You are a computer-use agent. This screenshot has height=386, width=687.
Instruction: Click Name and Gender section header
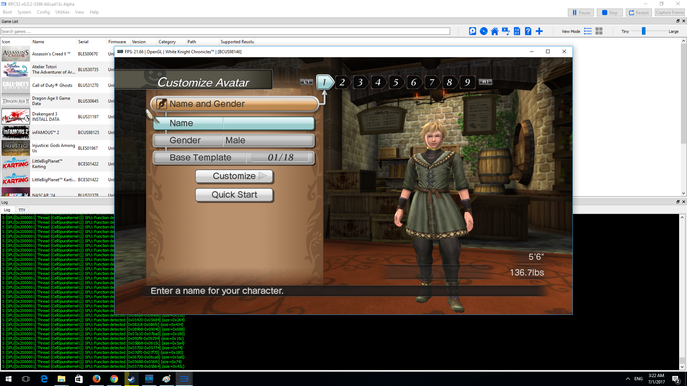point(235,104)
